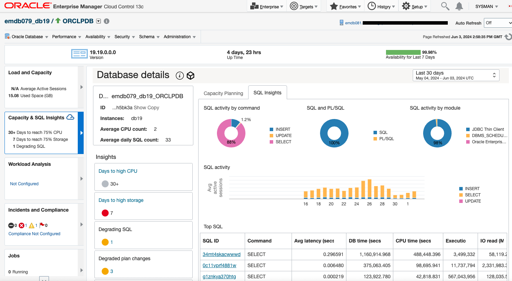
Task: Open the Schema menu
Action: (149, 37)
